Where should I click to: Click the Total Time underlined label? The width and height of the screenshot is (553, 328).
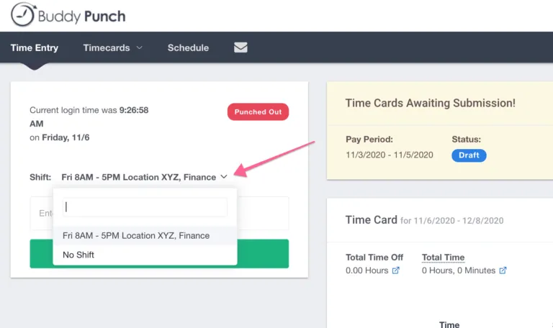coord(444,258)
